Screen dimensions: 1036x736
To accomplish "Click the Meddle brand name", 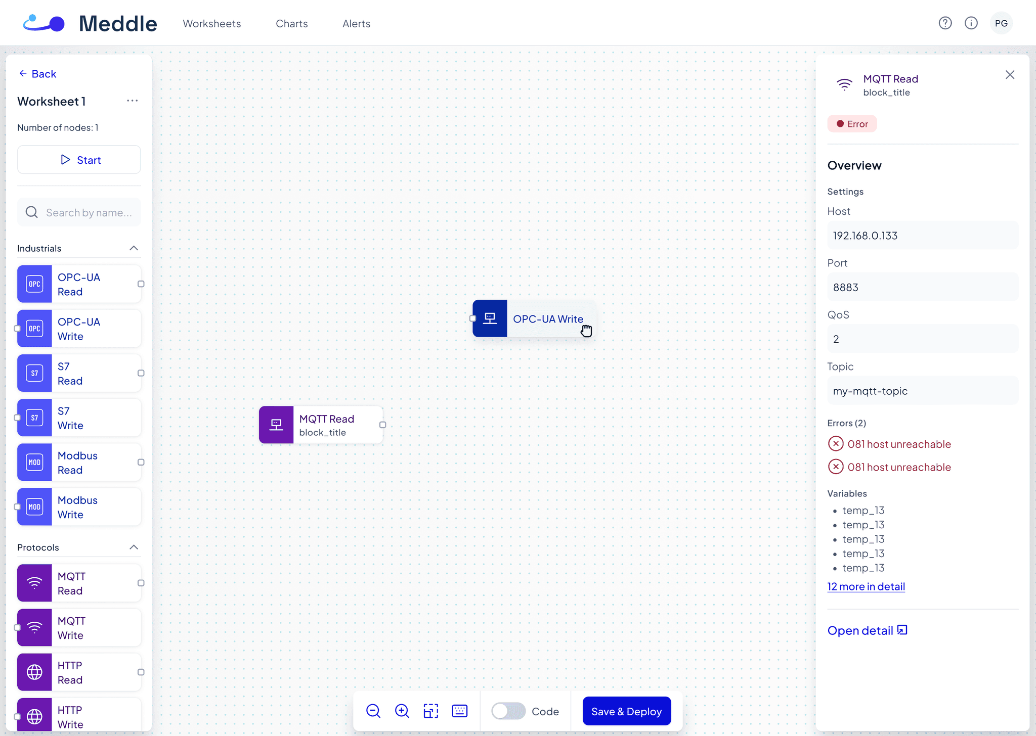I will [118, 24].
